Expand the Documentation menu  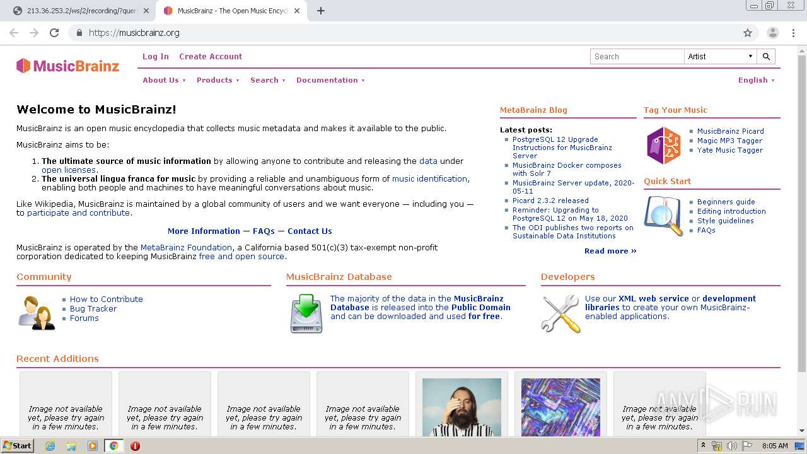pos(330,80)
